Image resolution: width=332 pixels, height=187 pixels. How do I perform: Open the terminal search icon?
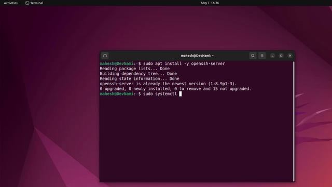tap(253, 56)
